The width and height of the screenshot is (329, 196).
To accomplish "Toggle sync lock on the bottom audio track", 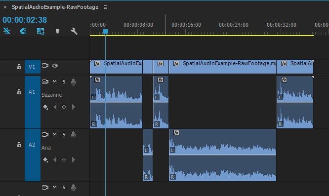I will (45, 187).
